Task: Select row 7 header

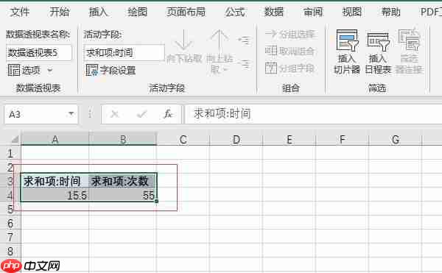Action: point(10,237)
